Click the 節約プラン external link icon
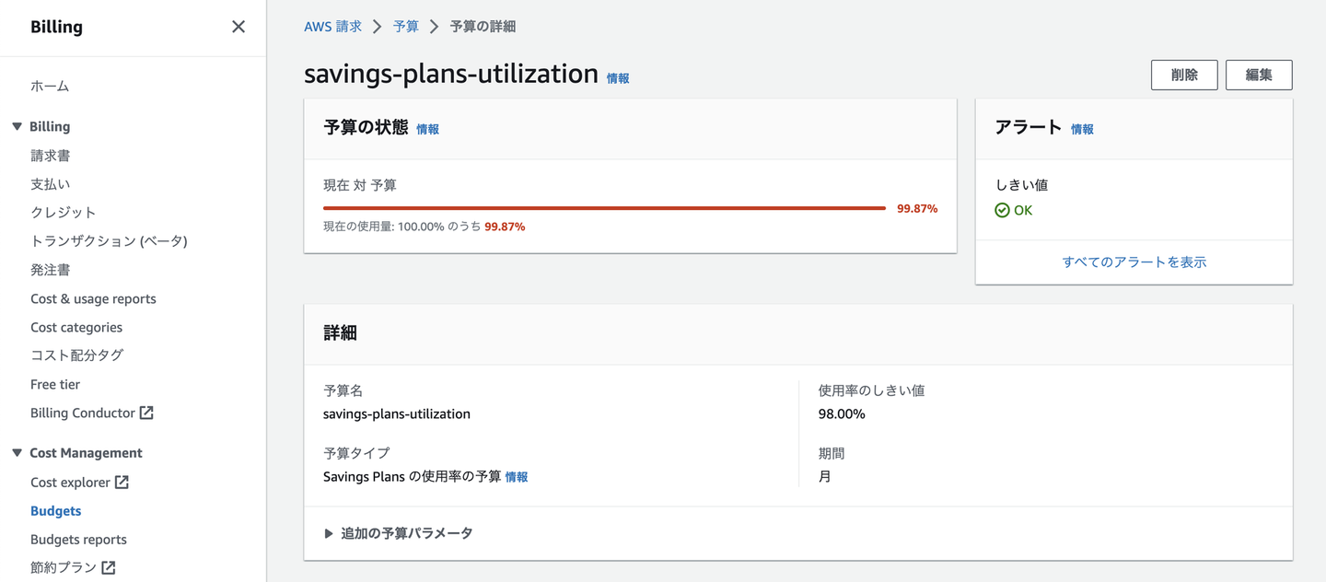This screenshot has height=582, width=1326. point(109,568)
